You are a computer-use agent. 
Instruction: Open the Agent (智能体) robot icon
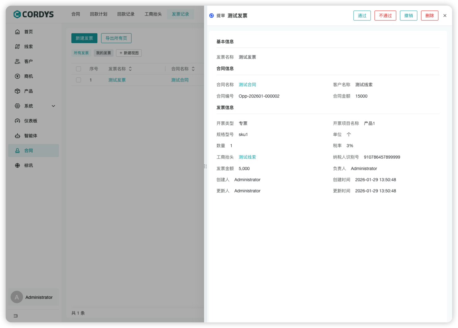tap(17, 136)
